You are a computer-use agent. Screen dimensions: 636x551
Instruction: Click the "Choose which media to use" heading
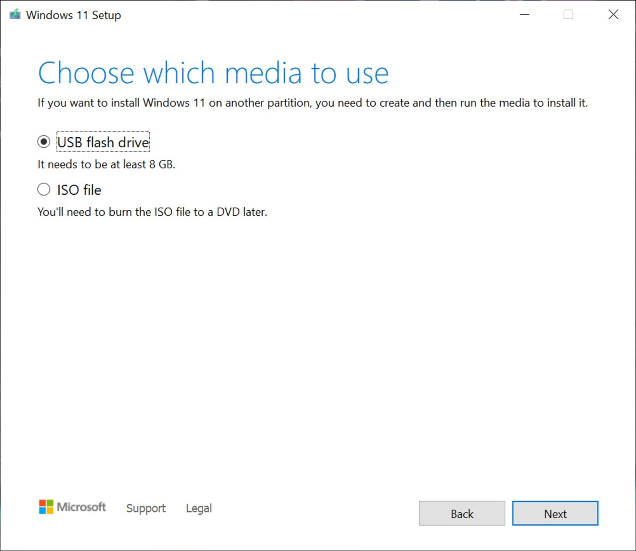click(214, 73)
